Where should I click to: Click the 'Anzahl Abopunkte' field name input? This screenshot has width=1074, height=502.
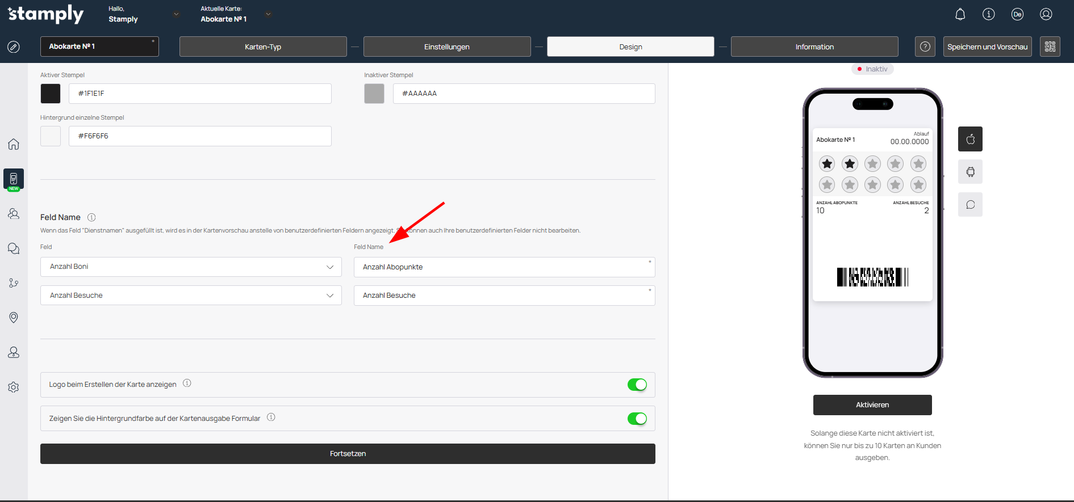click(504, 267)
